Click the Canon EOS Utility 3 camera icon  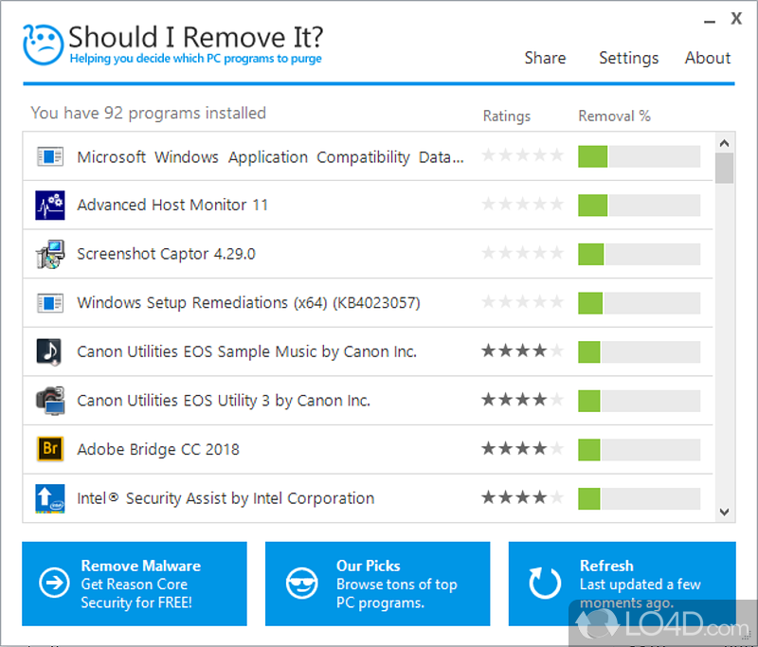click(x=50, y=400)
